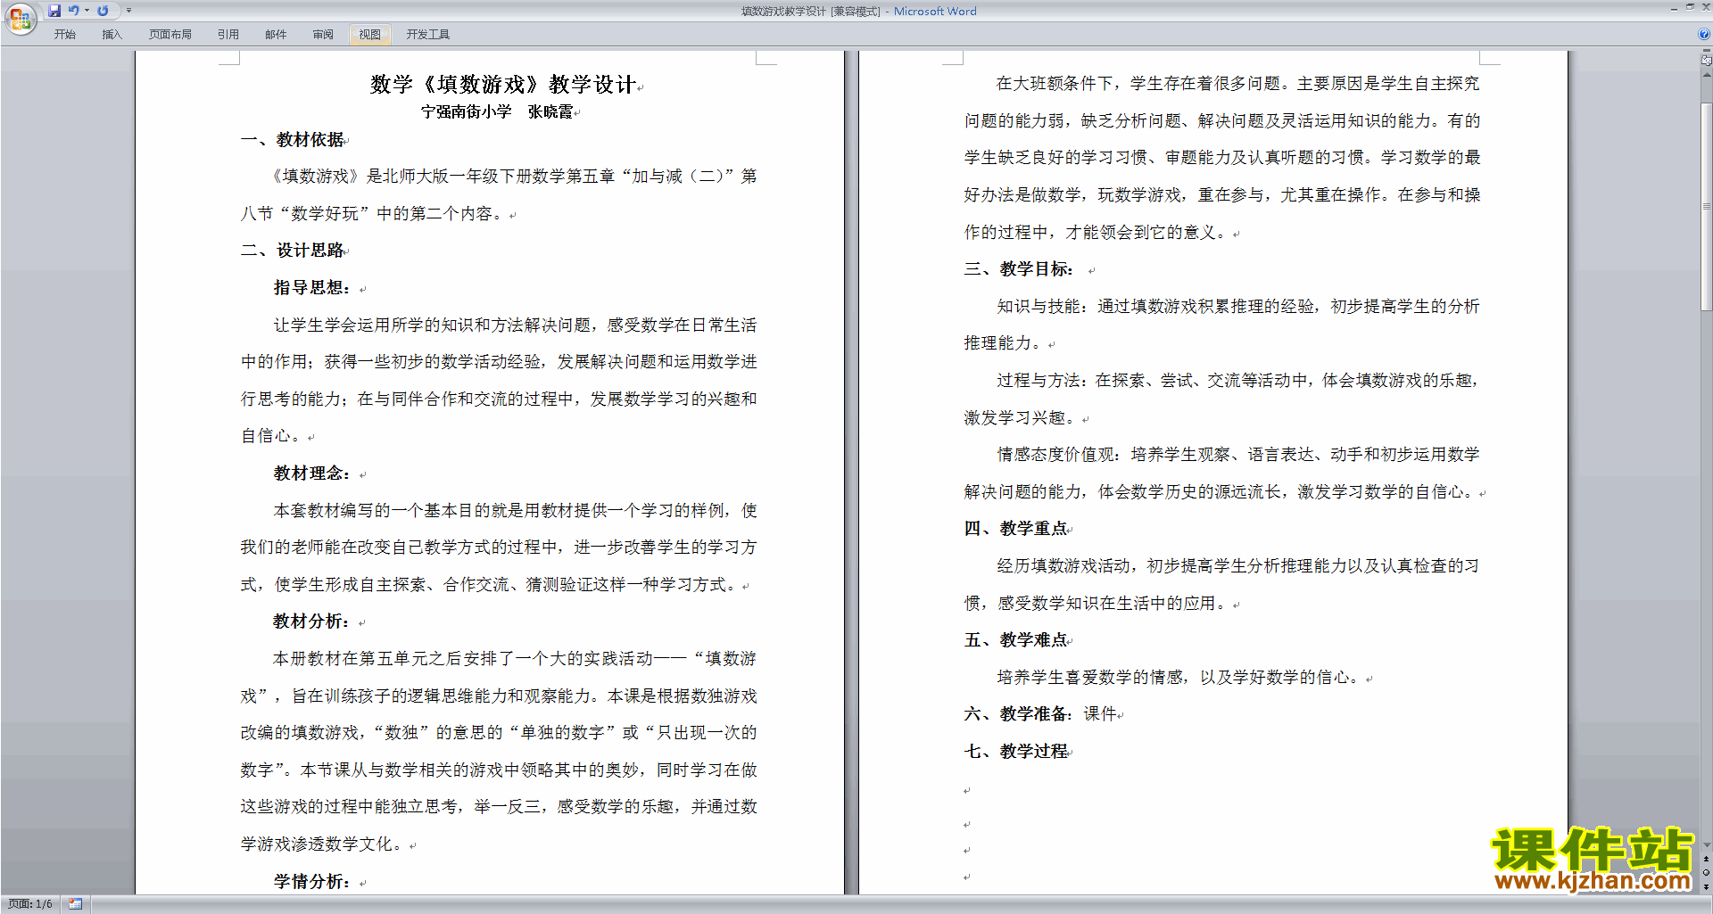Click the author line 宁强南街小学 张晓霞

(497, 111)
